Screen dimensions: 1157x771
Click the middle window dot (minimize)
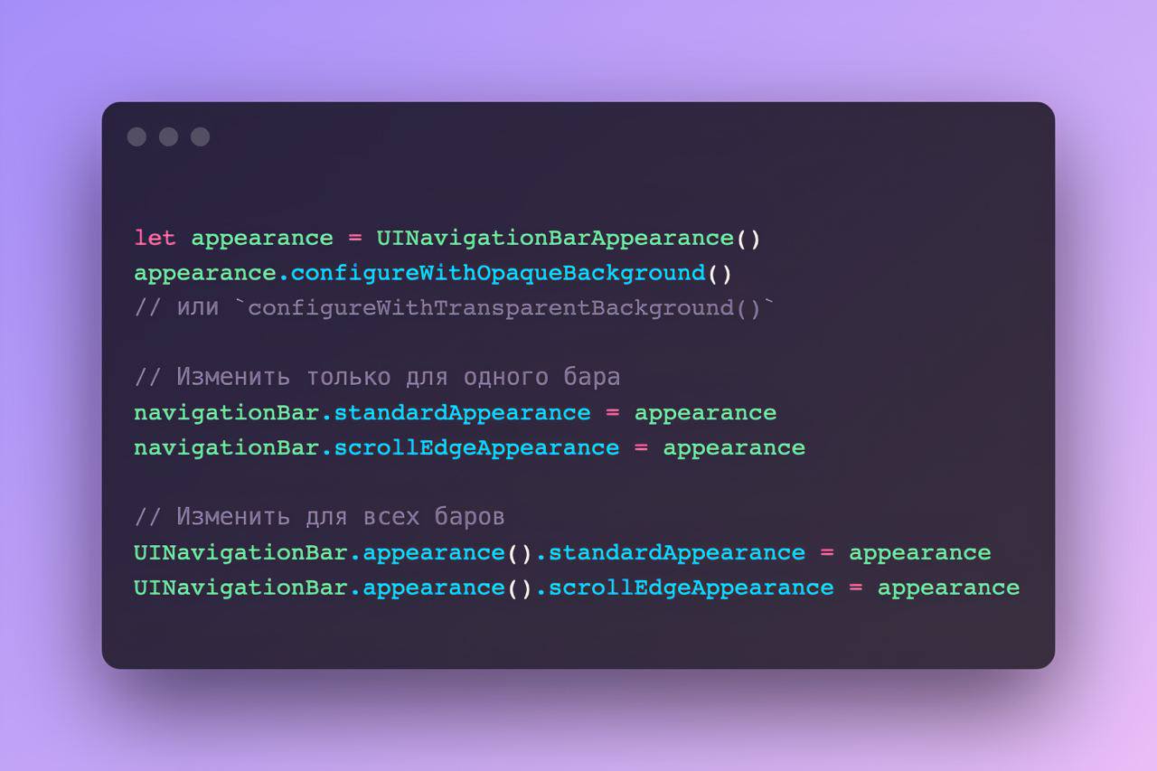(x=168, y=136)
